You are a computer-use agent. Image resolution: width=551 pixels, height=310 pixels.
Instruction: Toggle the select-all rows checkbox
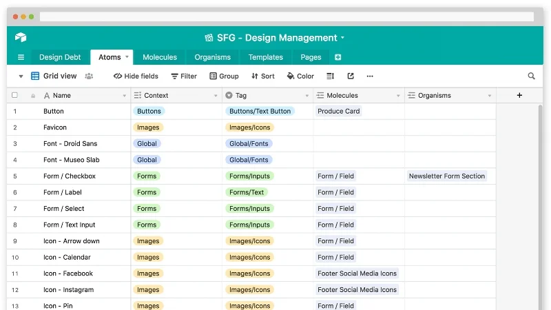coord(14,95)
